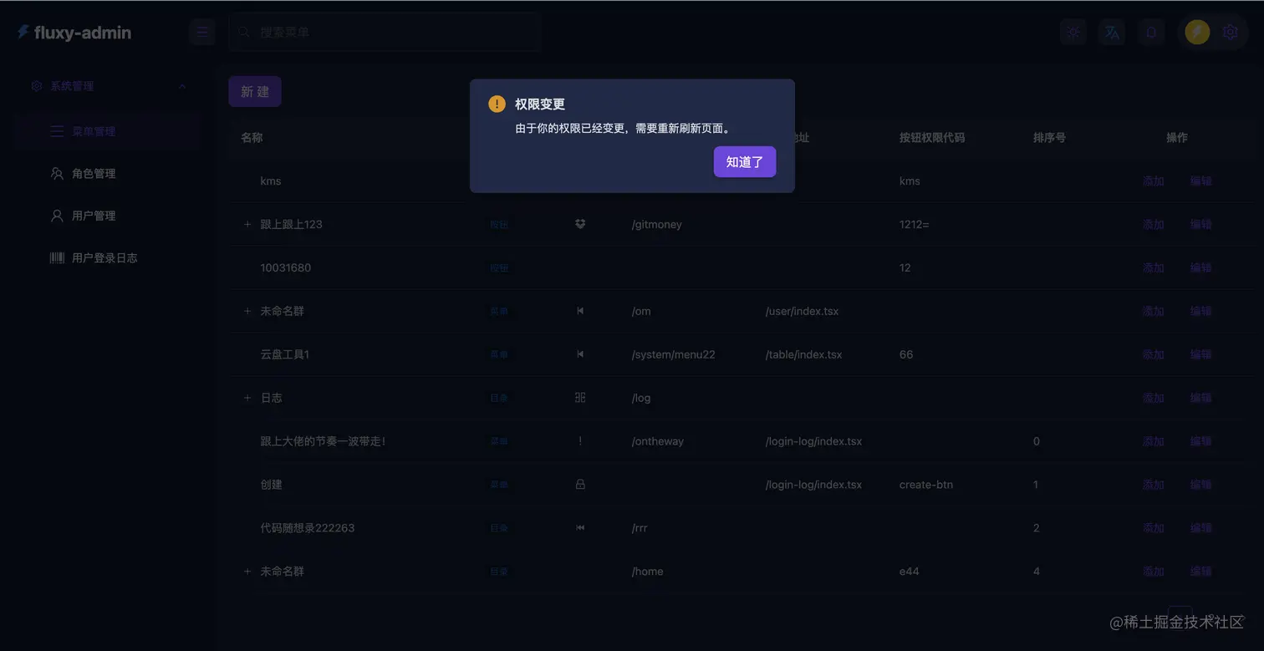The width and height of the screenshot is (1264, 651).
Task: Select the 系统管理 menu group
Action: (x=107, y=86)
